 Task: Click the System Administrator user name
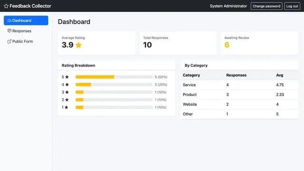tap(228, 6)
